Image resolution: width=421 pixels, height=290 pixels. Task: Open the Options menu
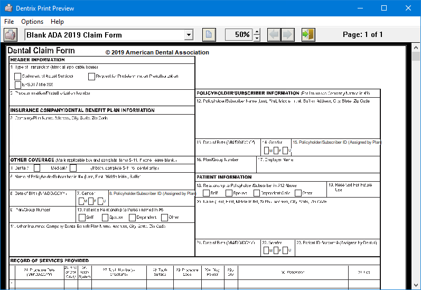pyautogui.click(x=32, y=22)
